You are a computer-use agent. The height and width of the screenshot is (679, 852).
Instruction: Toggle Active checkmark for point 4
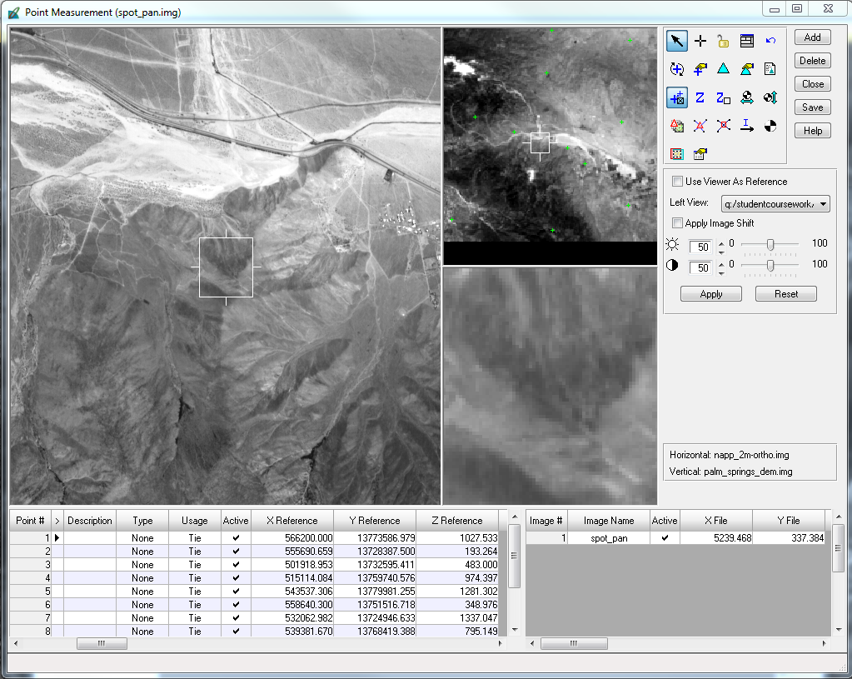pyautogui.click(x=236, y=578)
